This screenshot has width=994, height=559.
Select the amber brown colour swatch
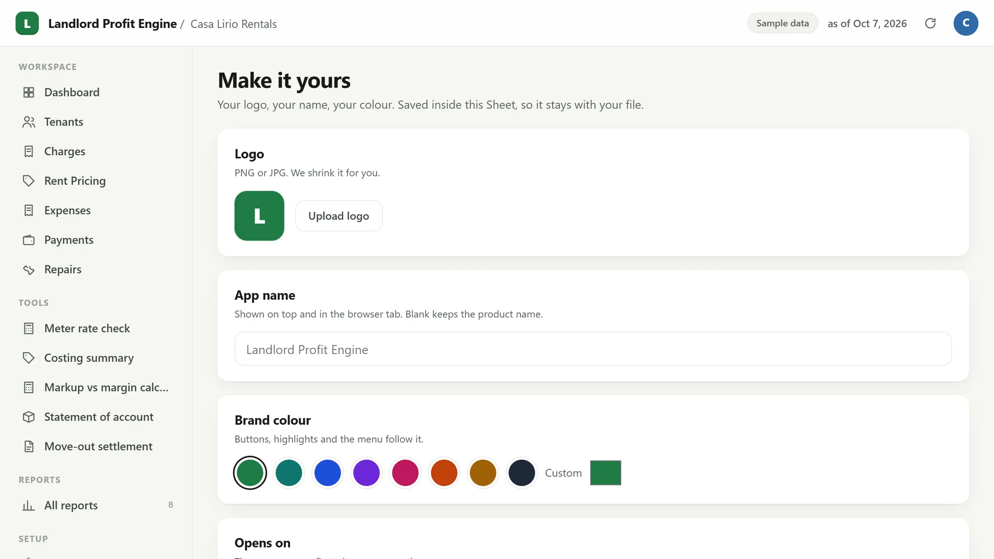coord(483,473)
